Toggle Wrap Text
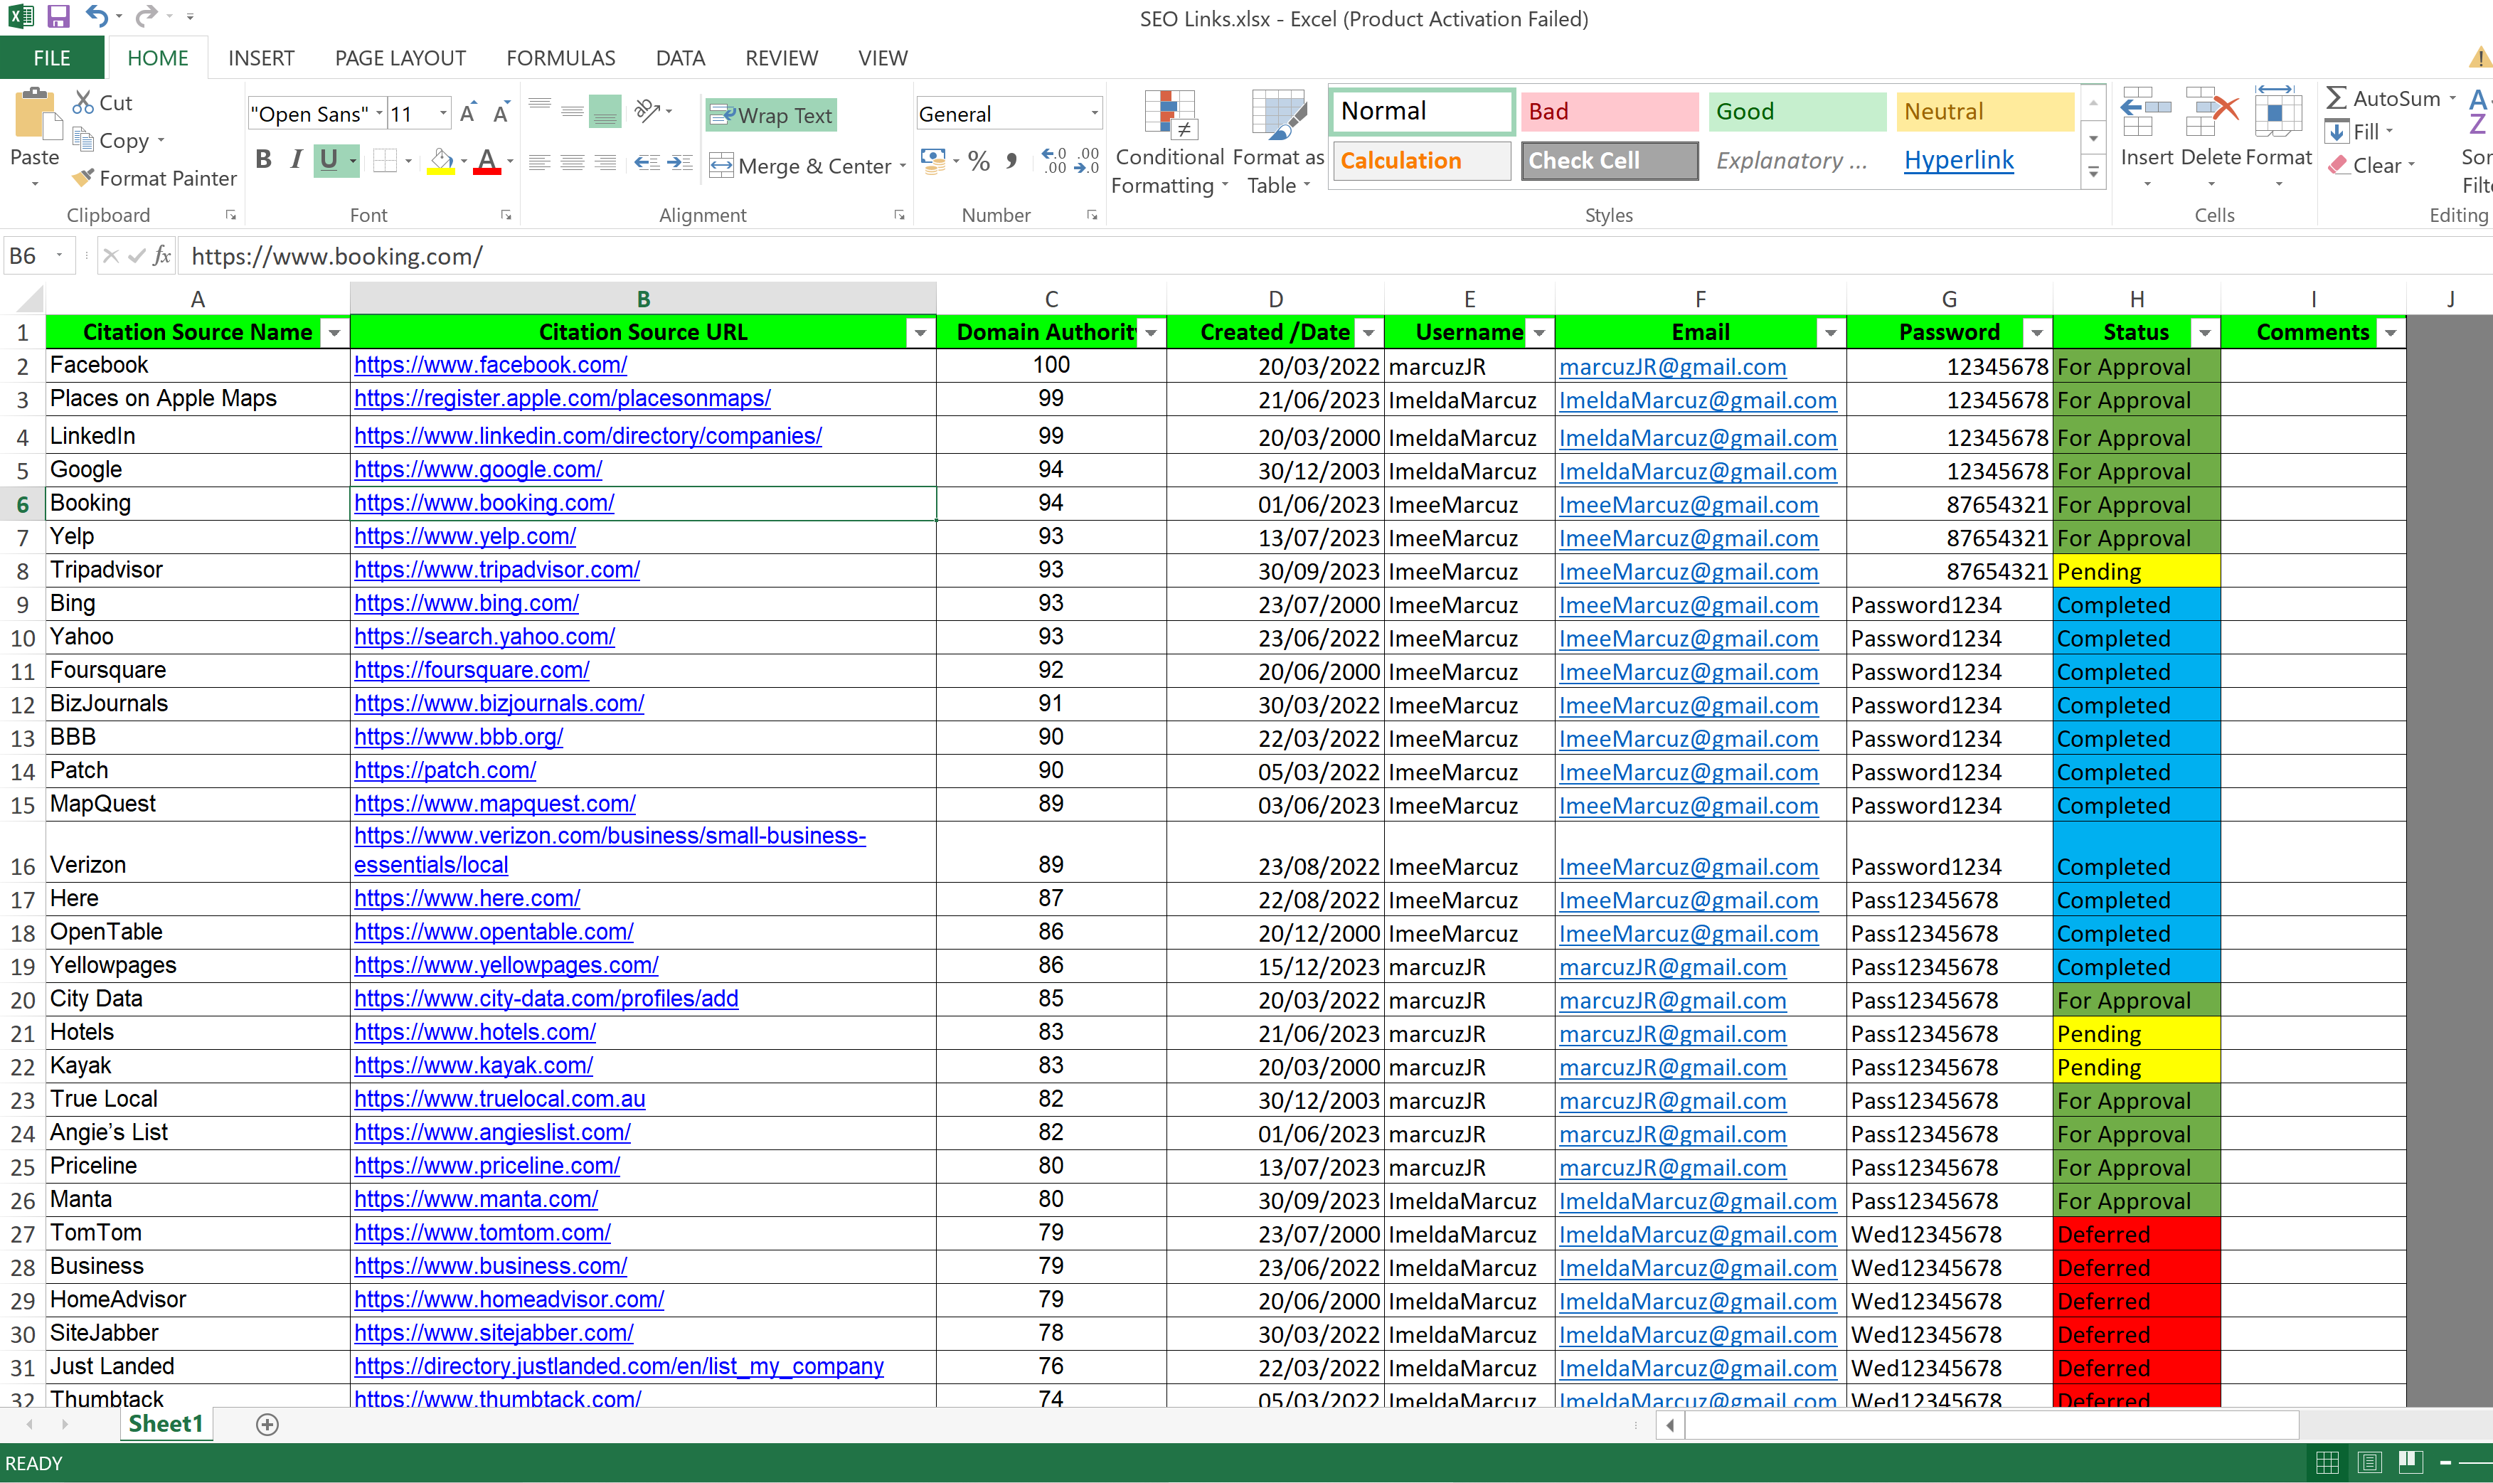The height and width of the screenshot is (1483, 2493). 770,115
